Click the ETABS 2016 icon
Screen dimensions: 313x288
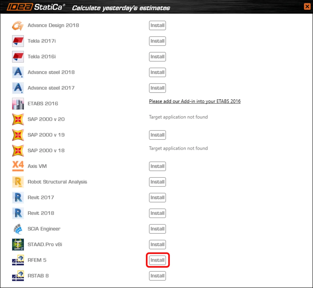coord(18,104)
